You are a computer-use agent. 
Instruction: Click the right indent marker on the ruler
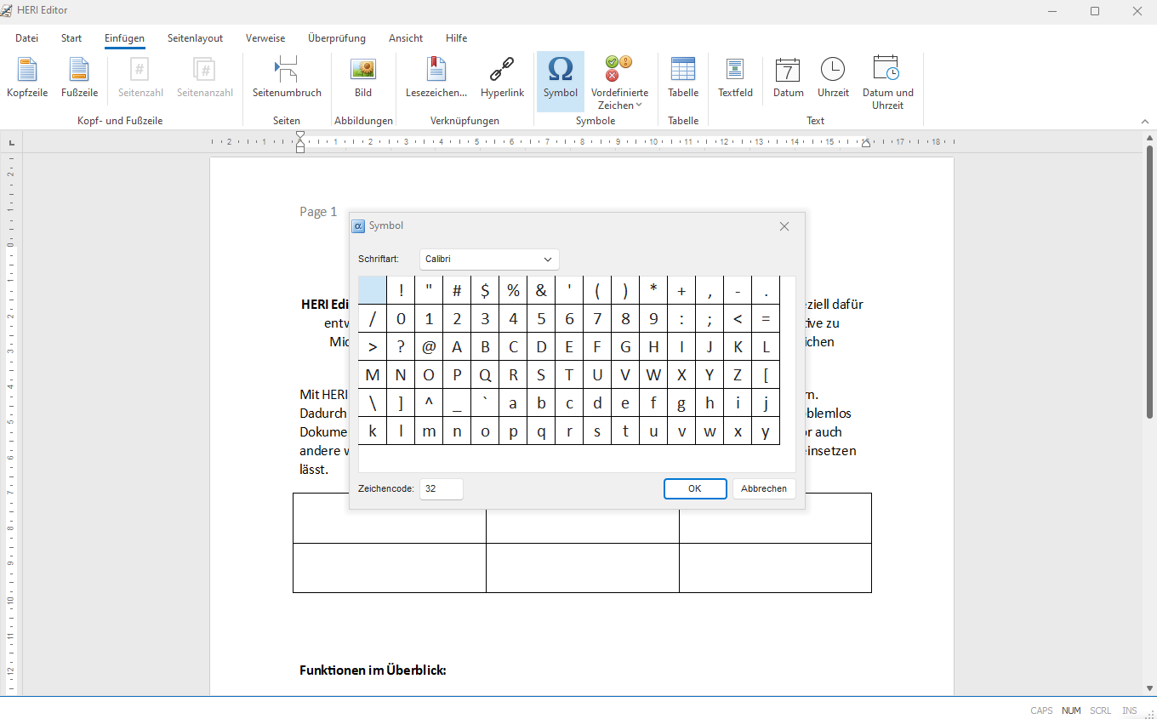(x=866, y=144)
